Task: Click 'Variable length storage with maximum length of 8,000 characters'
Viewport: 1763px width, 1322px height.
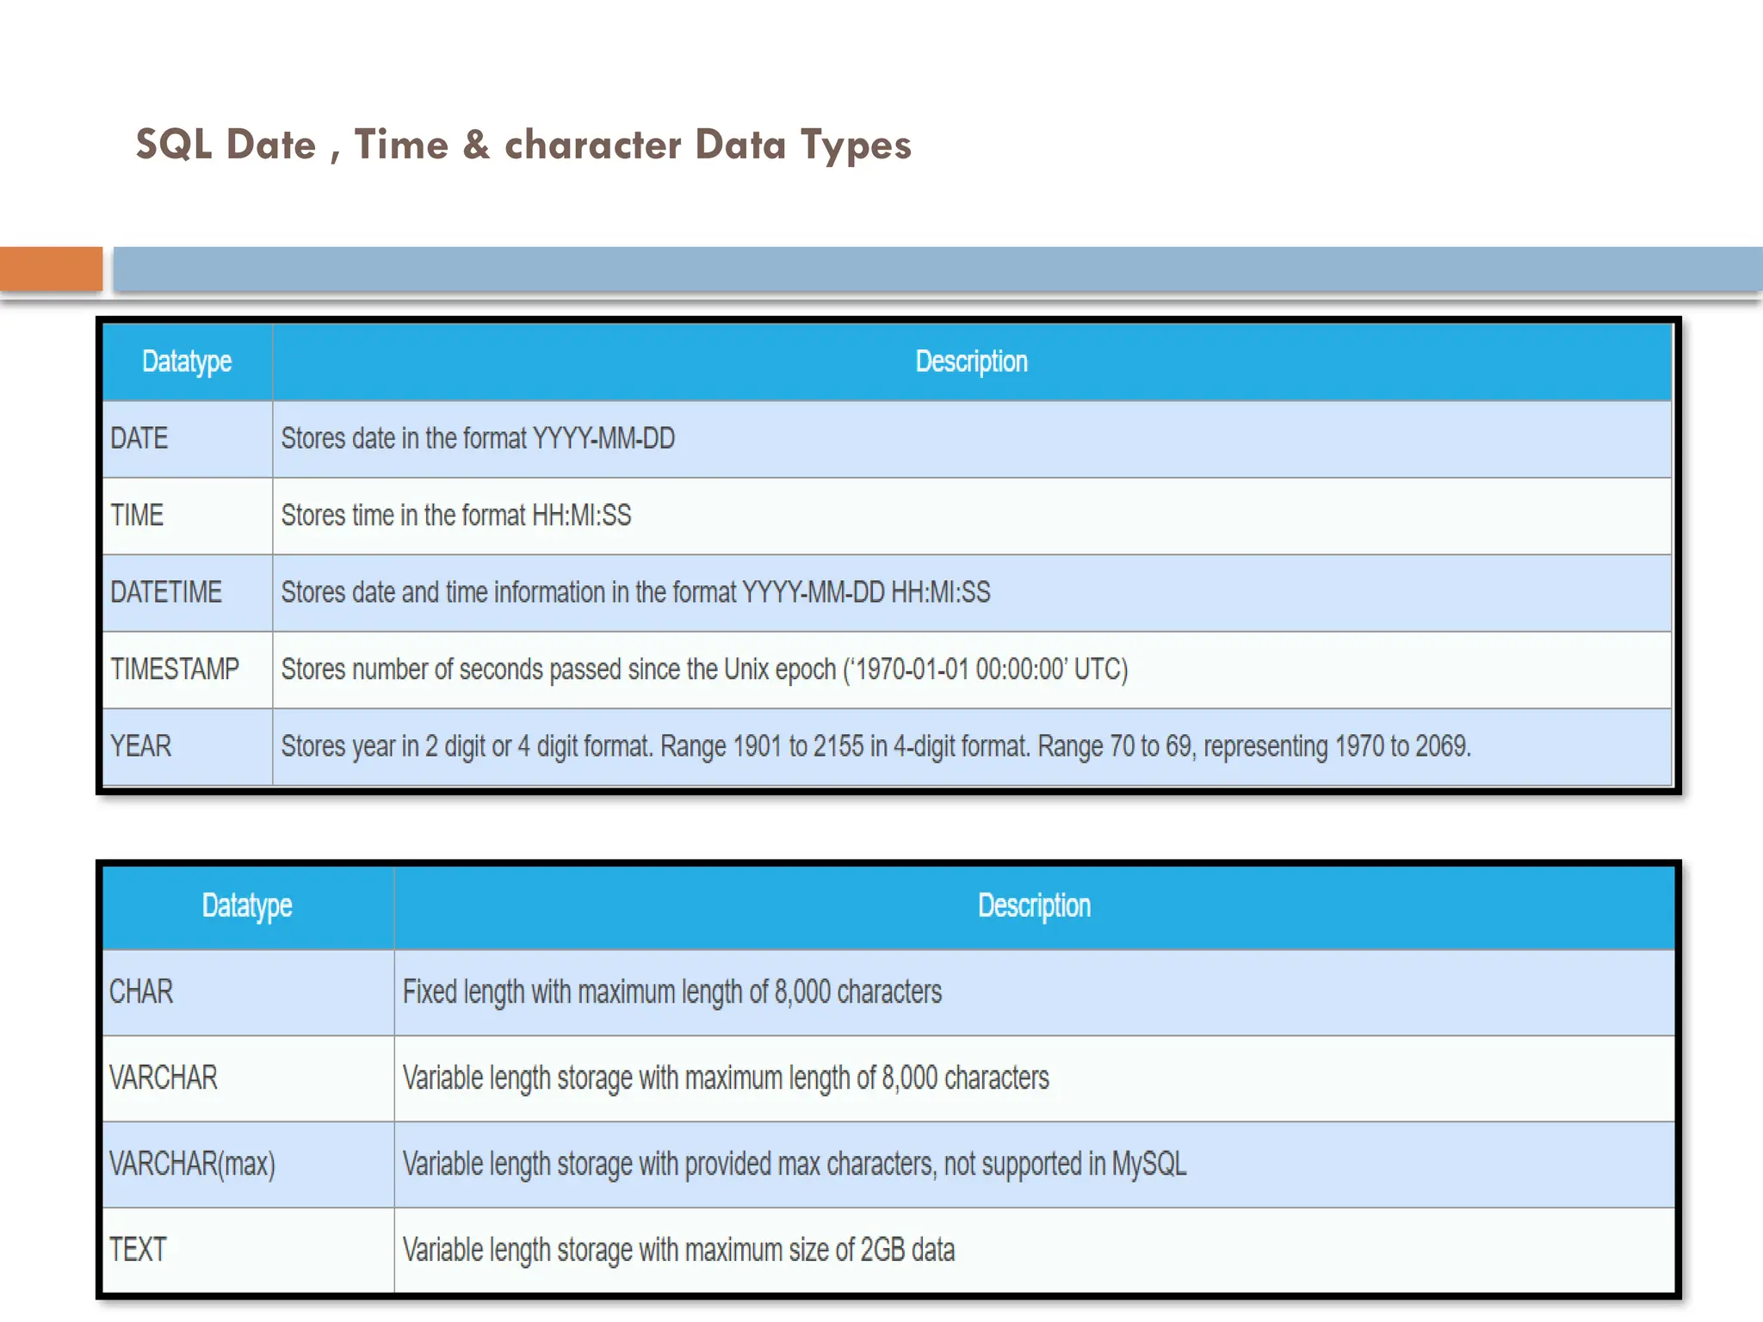Action: pos(726,1078)
